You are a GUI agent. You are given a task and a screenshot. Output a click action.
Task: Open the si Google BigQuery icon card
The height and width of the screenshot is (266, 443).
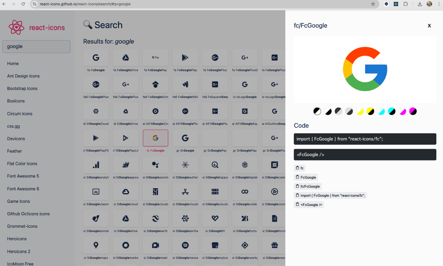215,165
